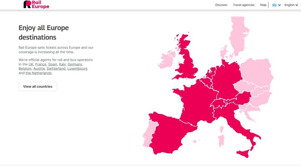Image resolution: width=301 pixels, height=168 pixels.
Task: Open the Belgium link
Action: coord(25,69)
